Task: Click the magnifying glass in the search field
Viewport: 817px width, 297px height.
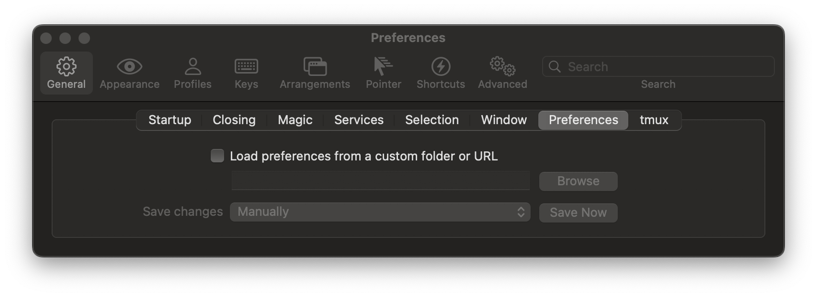Action: point(555,66)
